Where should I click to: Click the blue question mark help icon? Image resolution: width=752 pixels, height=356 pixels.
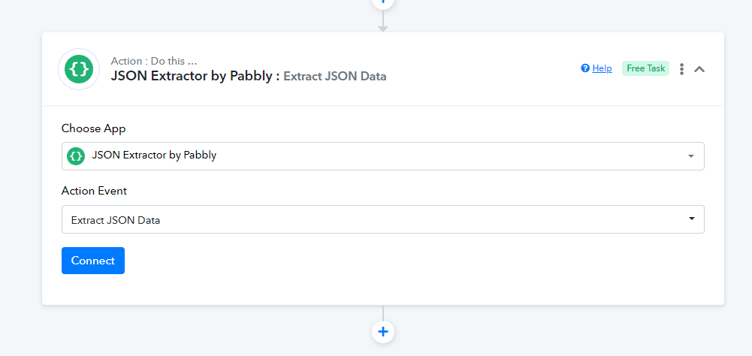coord(584,68)
